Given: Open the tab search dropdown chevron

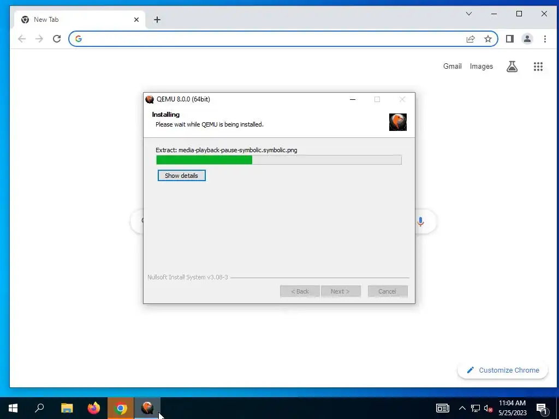Looking at the screenshot, I should tap(469, 14).
